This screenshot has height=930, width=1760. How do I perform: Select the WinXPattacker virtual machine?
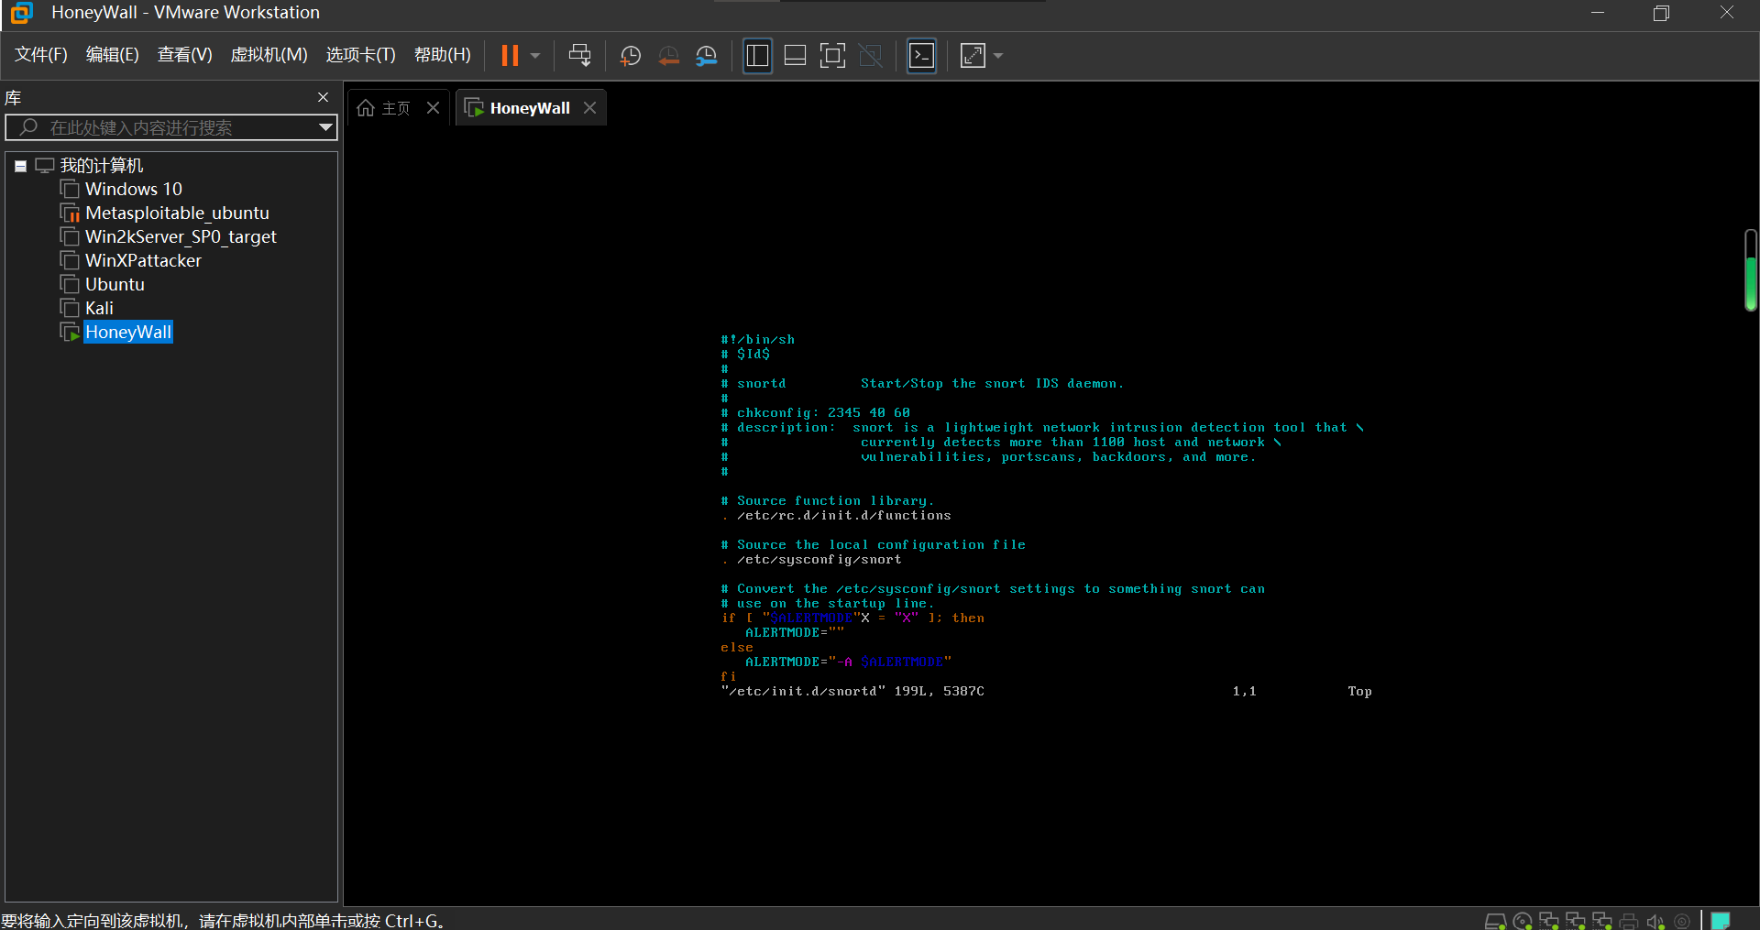pos(143,261)
